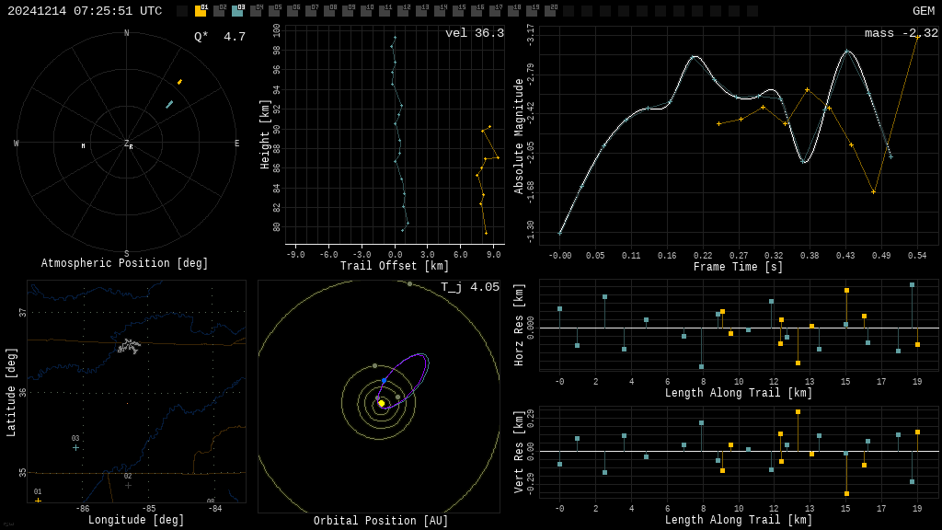Click the GEM shower label

tap(923, 11)
